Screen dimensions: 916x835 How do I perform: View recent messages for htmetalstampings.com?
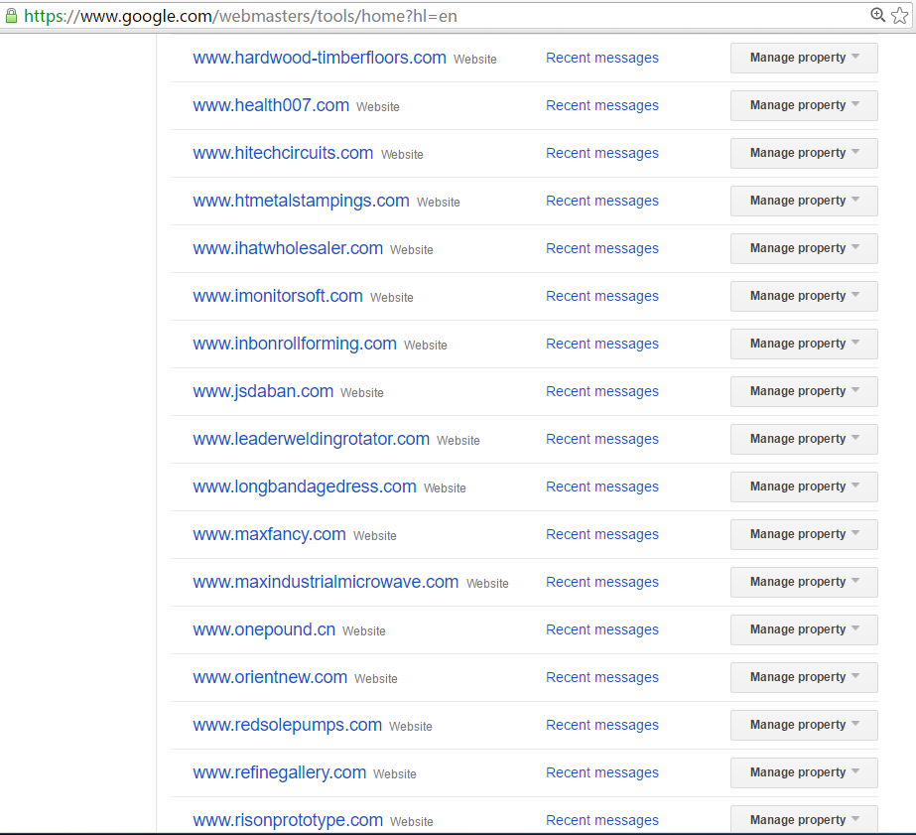point(602,201)
